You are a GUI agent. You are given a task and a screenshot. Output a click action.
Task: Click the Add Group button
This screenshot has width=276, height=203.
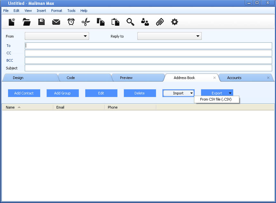tap(63, 93)
